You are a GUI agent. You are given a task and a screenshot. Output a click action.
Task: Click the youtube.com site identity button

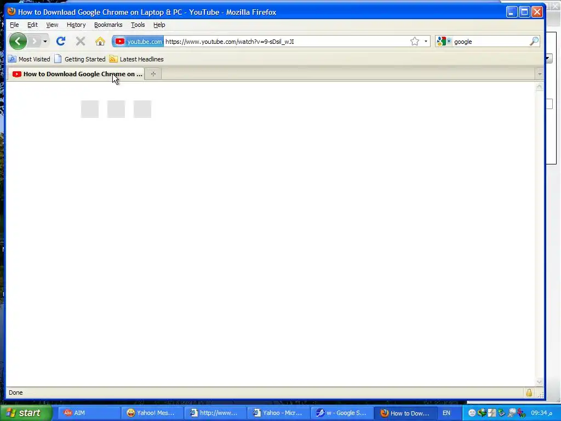[138, 42]
